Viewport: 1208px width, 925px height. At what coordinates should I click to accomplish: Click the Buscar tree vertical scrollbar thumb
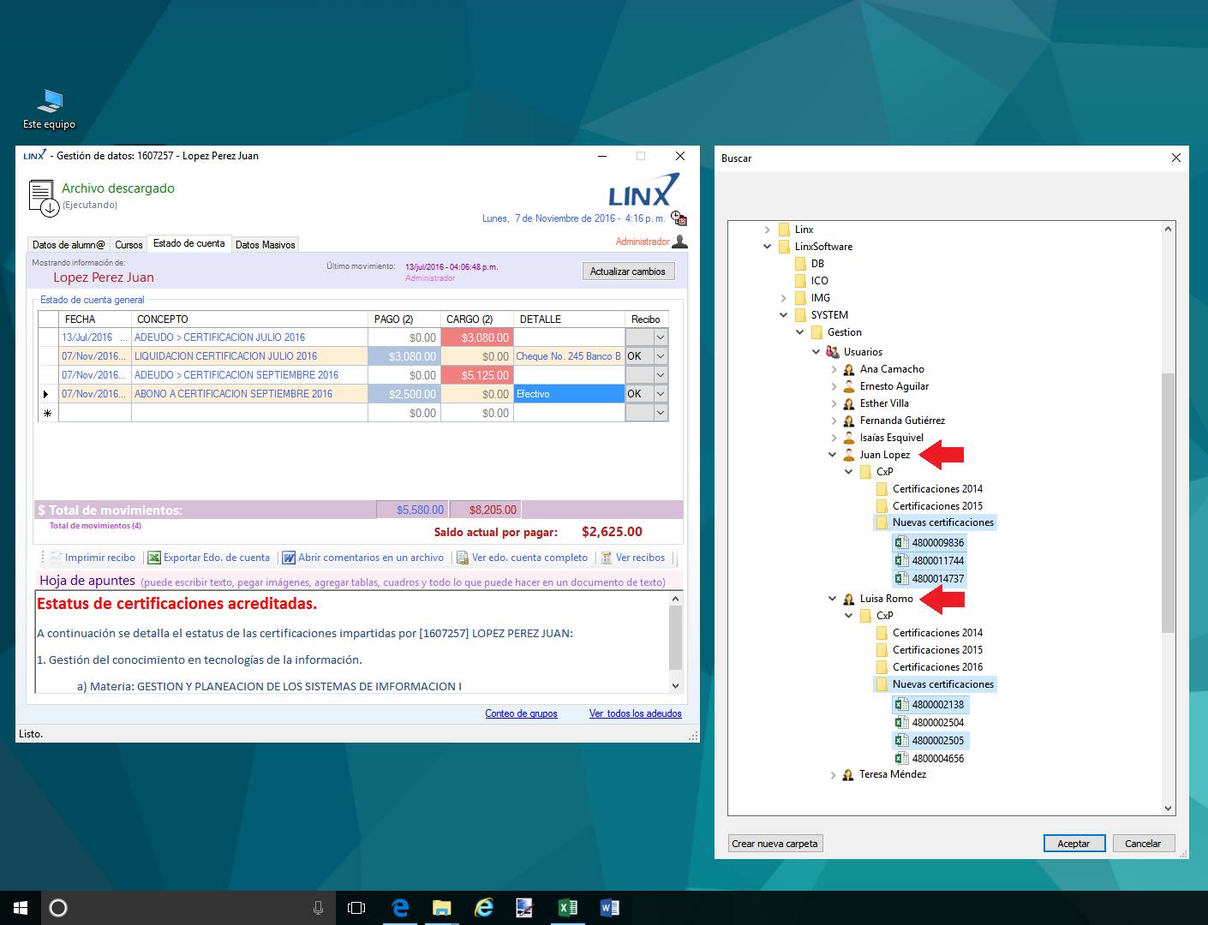(1168, 503)
